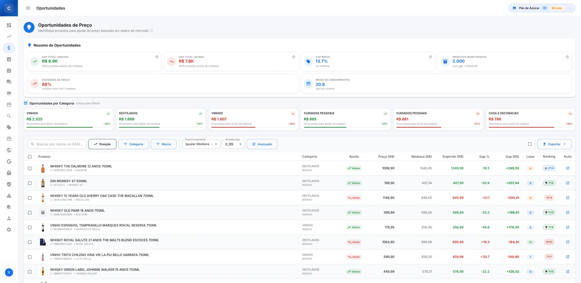Toggle the checkbox left of Exportar
Screen dimensions: 581x283
coord(530,144)
